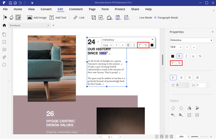Apply Superscript in Properties panel
The width and height of the screenshot is (216, 139).
(x=173, y=63)
